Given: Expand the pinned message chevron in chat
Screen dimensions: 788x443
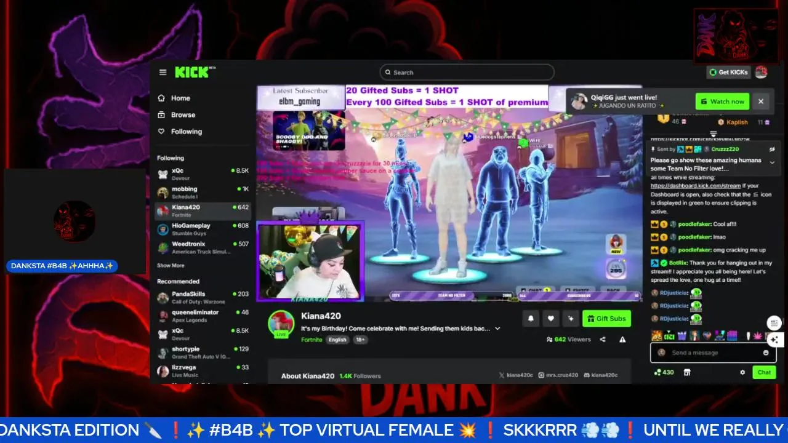Looking at the screenshot, I should pos(772,162).
